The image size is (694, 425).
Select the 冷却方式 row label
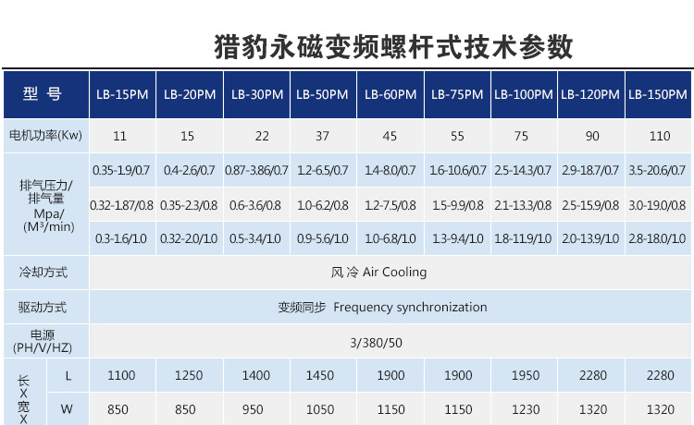click(46, 273)
